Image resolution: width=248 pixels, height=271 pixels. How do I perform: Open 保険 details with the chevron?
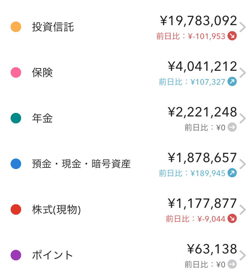pos(243,73)
